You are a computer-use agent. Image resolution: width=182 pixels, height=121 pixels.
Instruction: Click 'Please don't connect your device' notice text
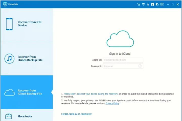tap(91, 94)
